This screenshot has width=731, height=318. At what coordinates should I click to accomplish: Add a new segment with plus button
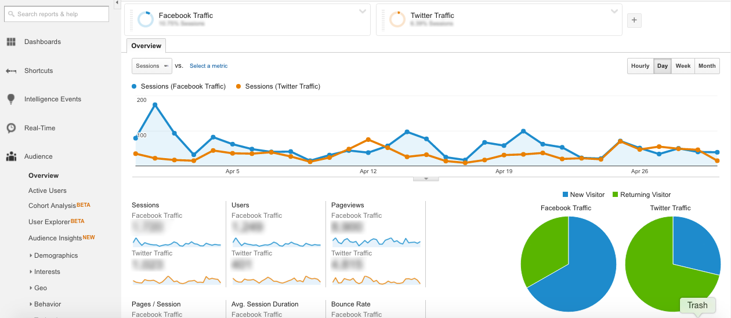click(634, 20)
